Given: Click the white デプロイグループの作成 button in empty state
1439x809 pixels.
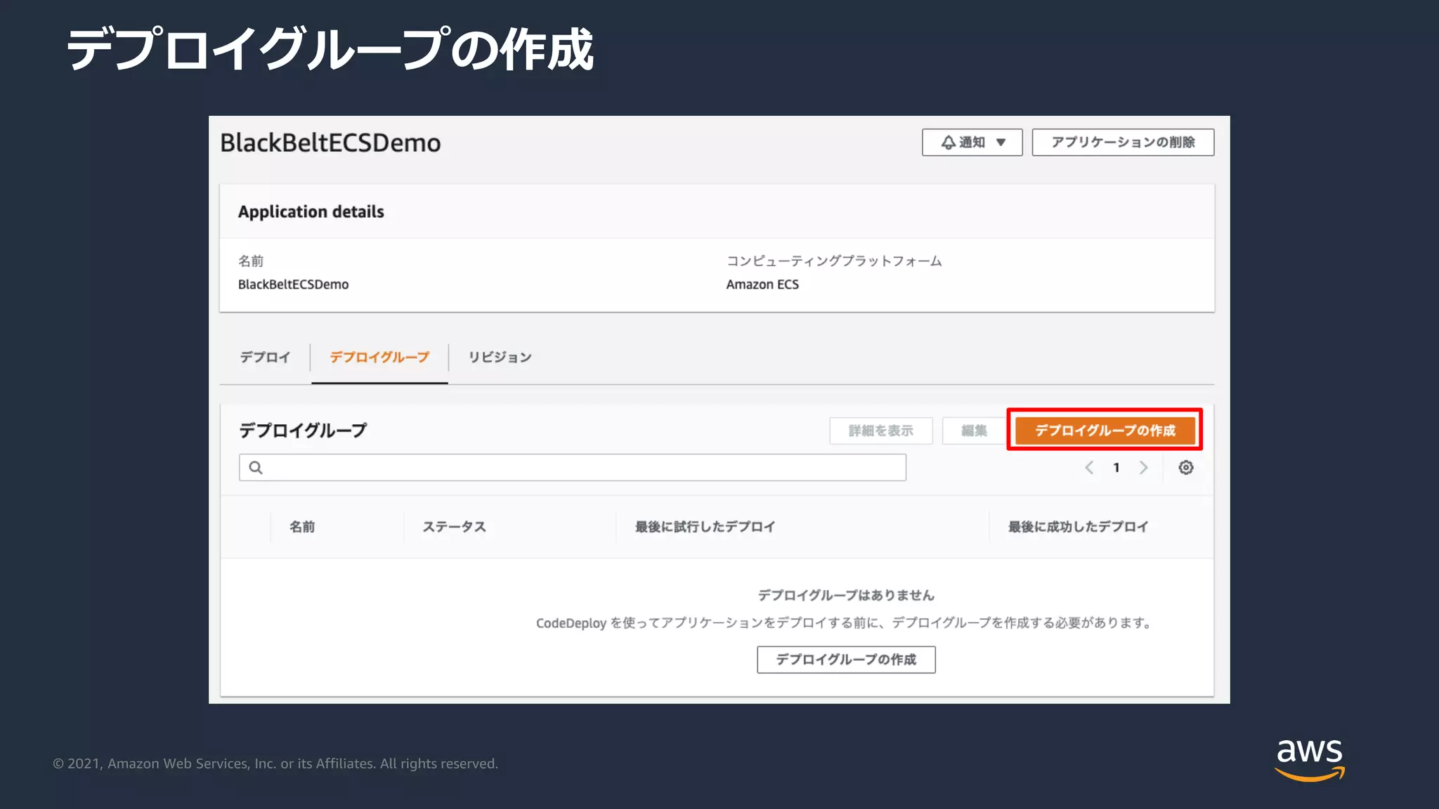Looking at the screenshot, I should [846, 659].
